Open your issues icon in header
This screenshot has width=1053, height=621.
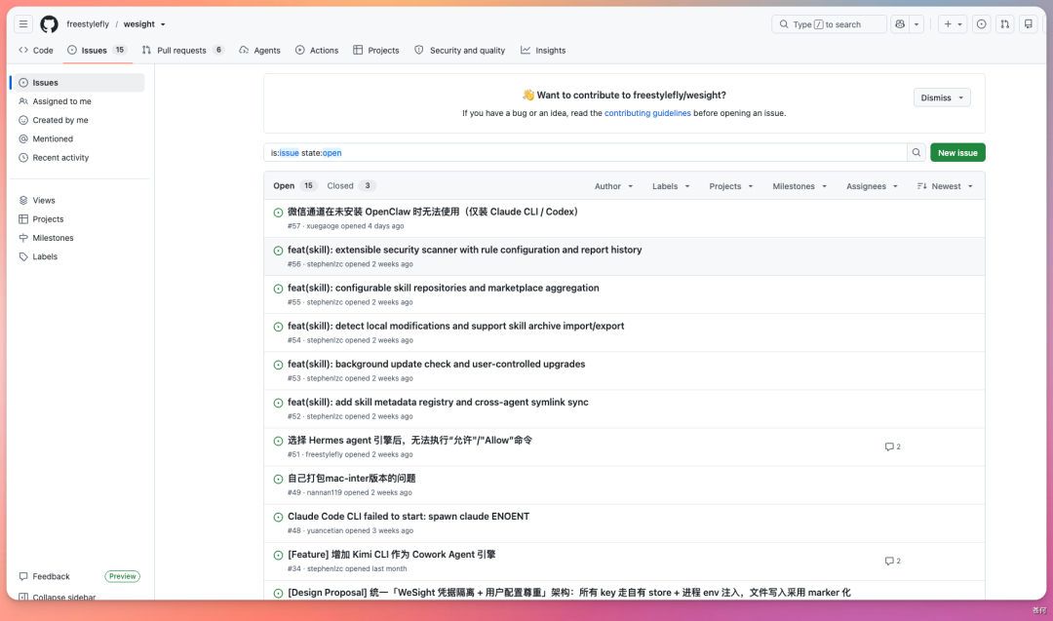click(x=981, y=24)
